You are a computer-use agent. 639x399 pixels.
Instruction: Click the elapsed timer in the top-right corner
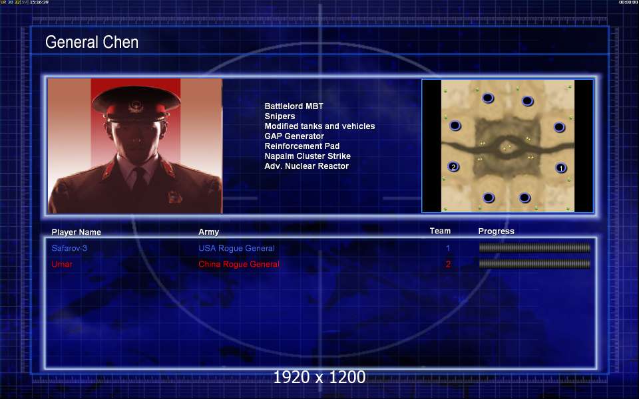[x=628, y=3]
